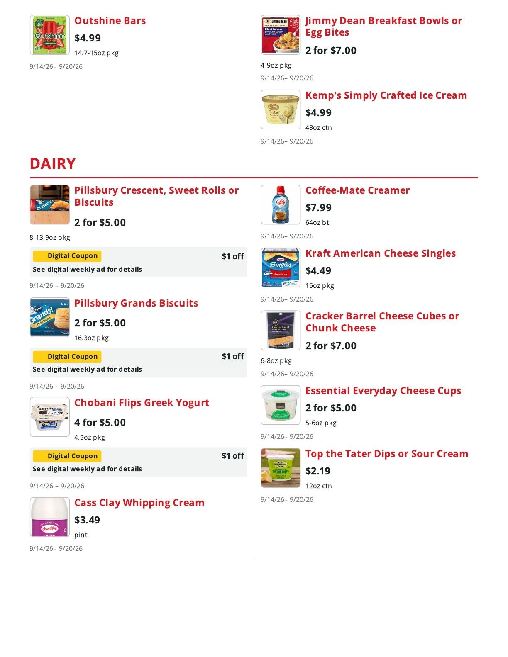Click the Cass Clay Whipping Cream image
508x657 pixels.
[49, 517]
